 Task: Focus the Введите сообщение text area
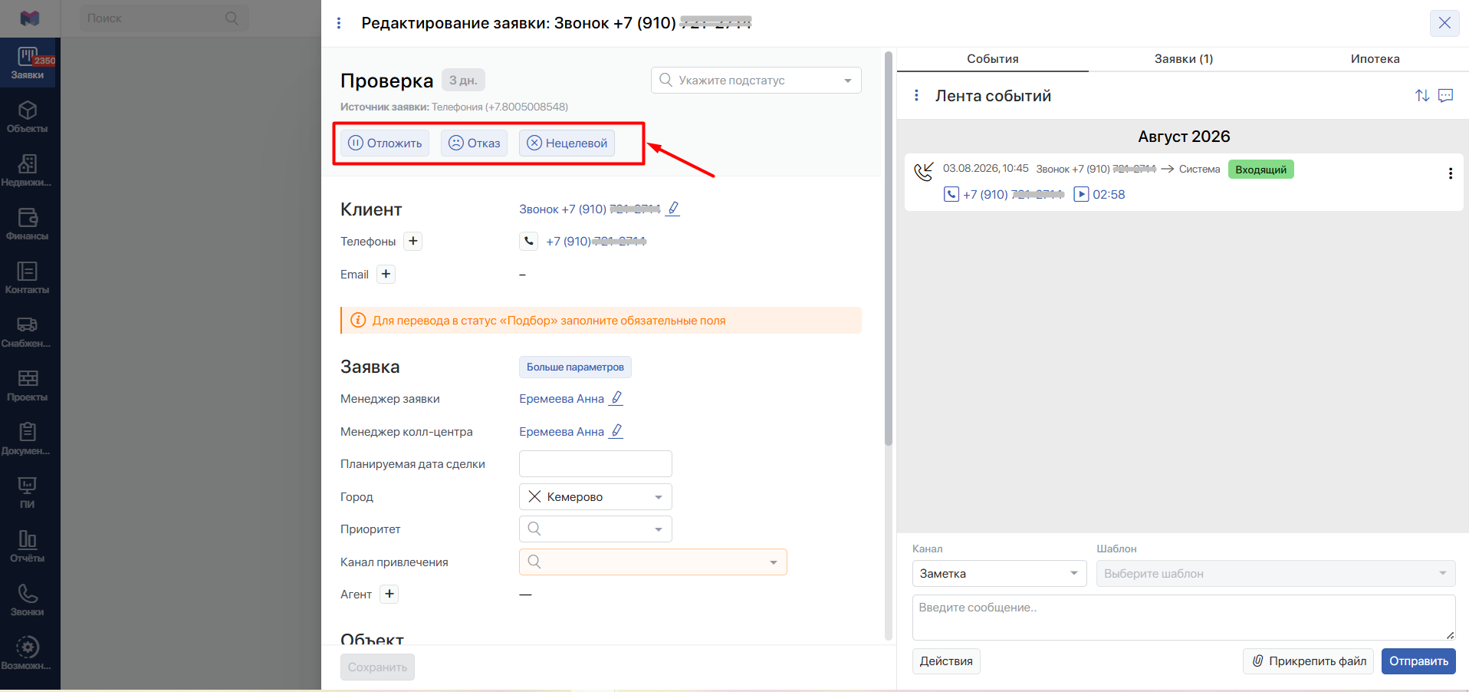pyautogui.click(x=1184, y=617)
